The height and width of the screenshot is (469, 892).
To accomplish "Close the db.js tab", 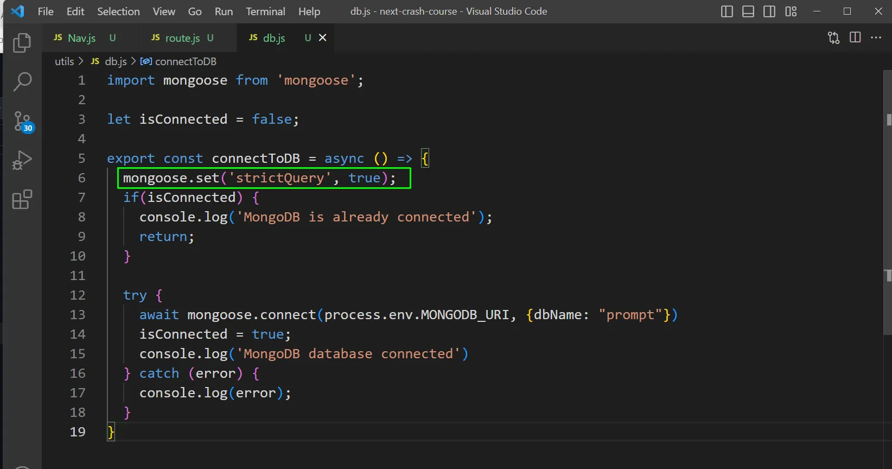I will (323, 37).
